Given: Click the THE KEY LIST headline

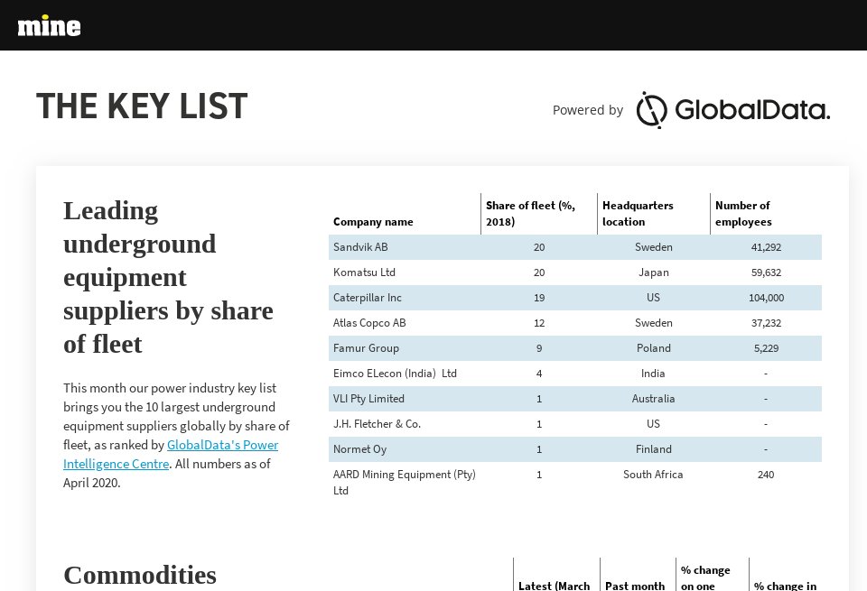Looking at the screenshot, I should click(x=141, y=106).
